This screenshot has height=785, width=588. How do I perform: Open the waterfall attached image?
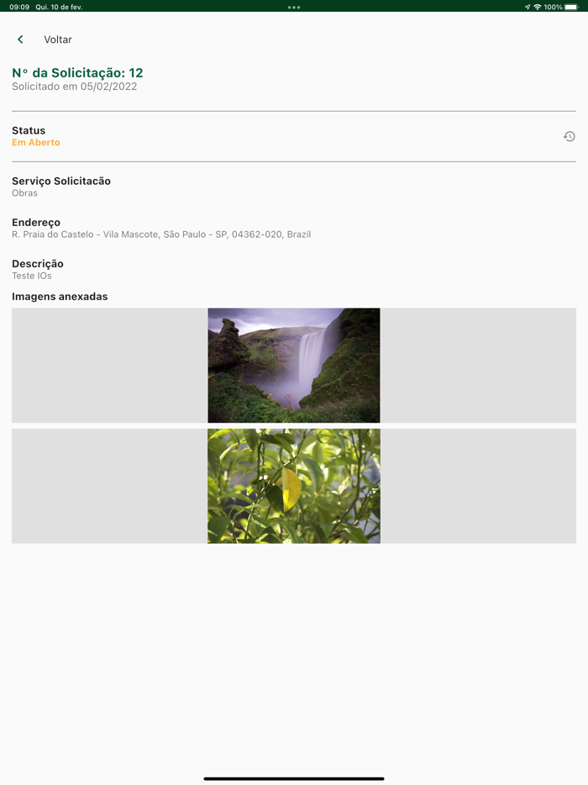tap(294, 365)
